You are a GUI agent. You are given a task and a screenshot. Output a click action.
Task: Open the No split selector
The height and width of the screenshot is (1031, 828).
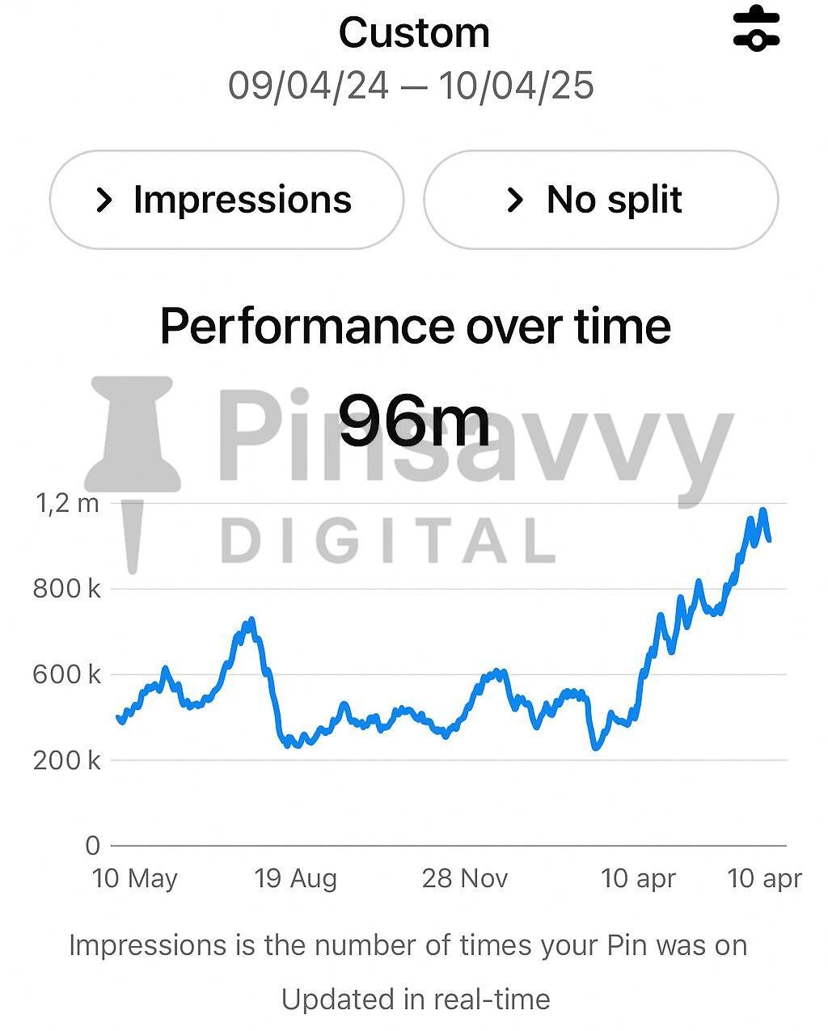coord(601,200)
